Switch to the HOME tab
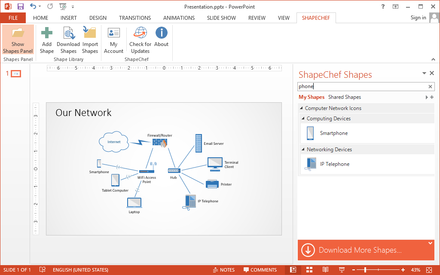Viewport: 440px width, 275px height. pyautogui.click(x=40, y=18)
